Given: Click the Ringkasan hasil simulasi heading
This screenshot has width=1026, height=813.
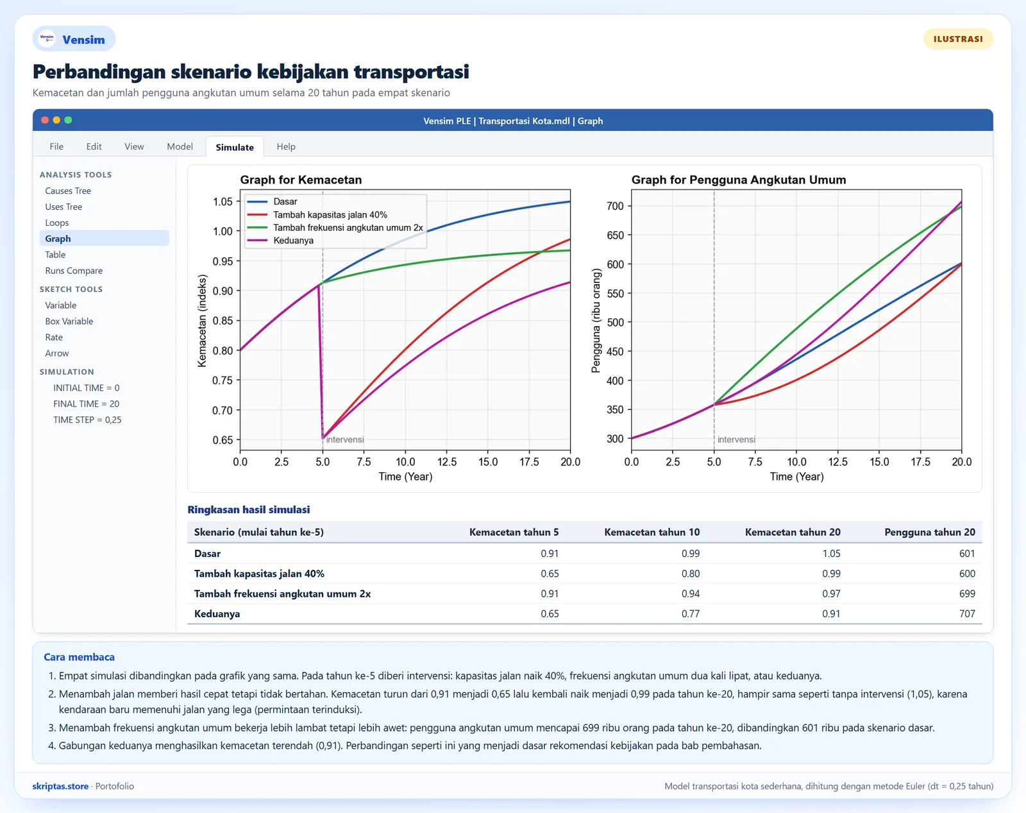Looking at the screenshot, I should coord(248,509).
